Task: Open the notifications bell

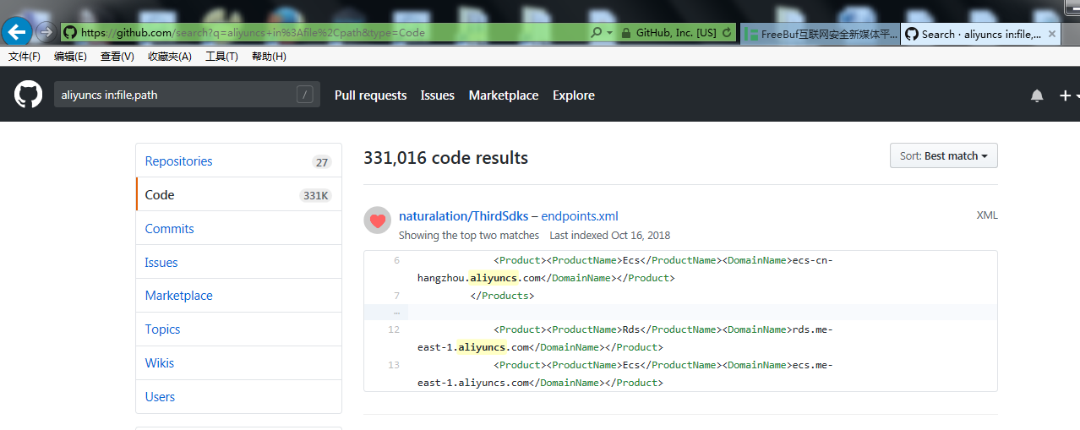Action: pos(1037,95)
